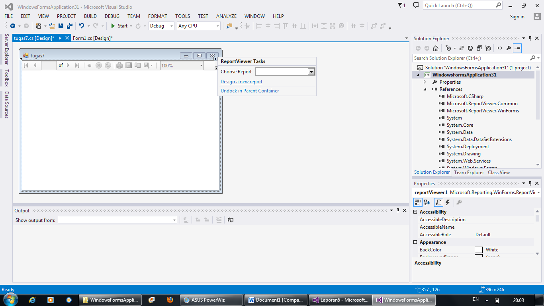The image size is (544, 306).
Task: Open the Choose Report dropdown
Action: pyautogui.click(x=311, y=72)
